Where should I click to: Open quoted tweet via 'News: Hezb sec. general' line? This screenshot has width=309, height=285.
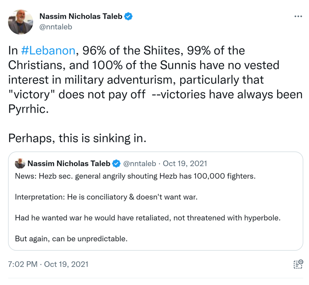click(x=135, y=176)
